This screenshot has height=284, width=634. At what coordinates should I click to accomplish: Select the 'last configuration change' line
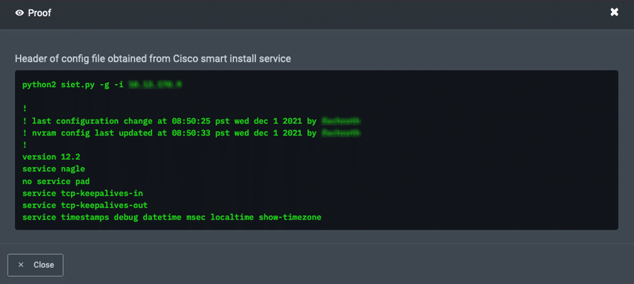[169, 121]
